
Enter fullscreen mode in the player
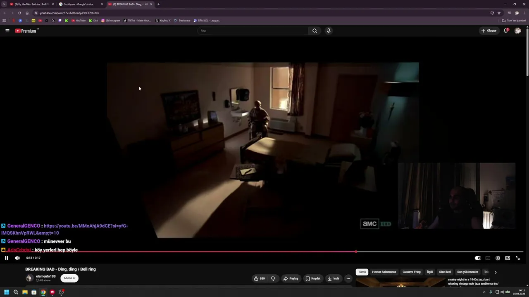(517, 258)
